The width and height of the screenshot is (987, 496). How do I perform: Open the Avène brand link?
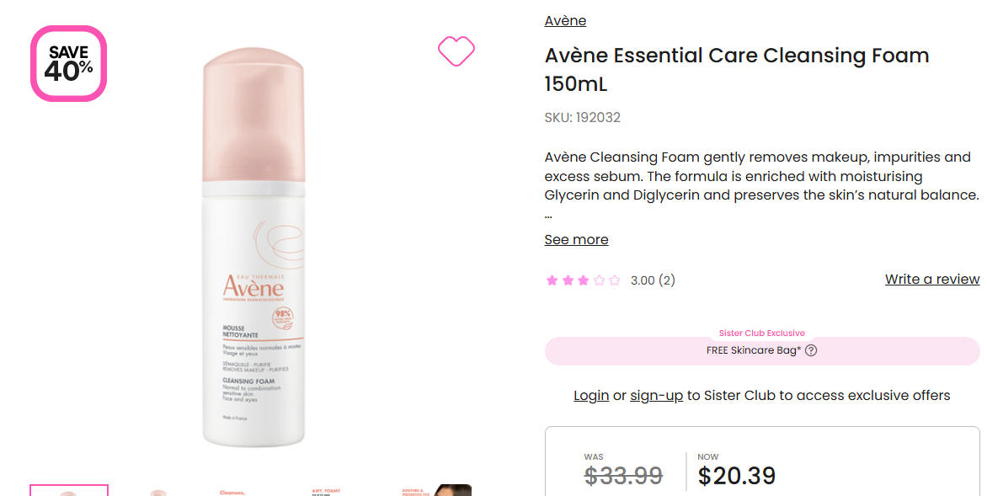565,21
